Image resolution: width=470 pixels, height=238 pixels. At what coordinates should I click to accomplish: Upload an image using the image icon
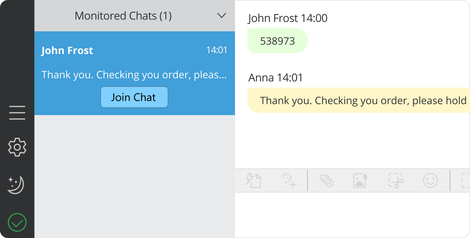click(360, 180)
